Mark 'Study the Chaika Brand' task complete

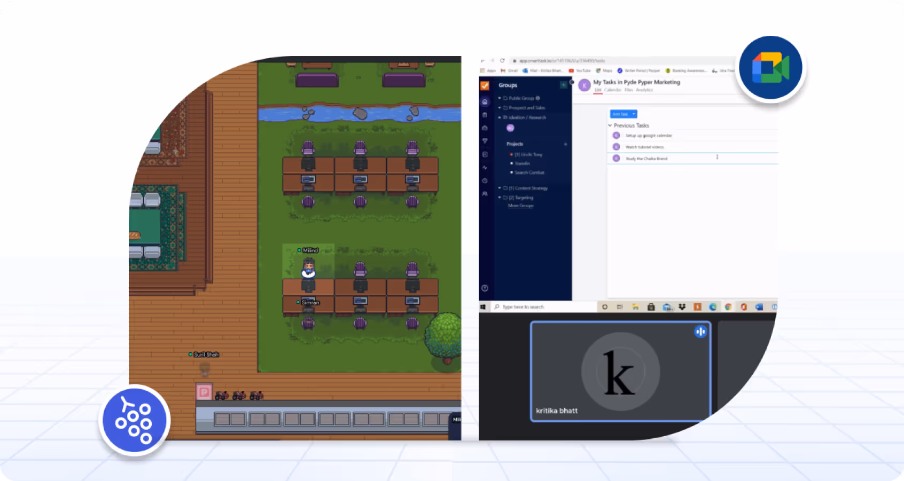pyautogui.click(x=616, y=159)
